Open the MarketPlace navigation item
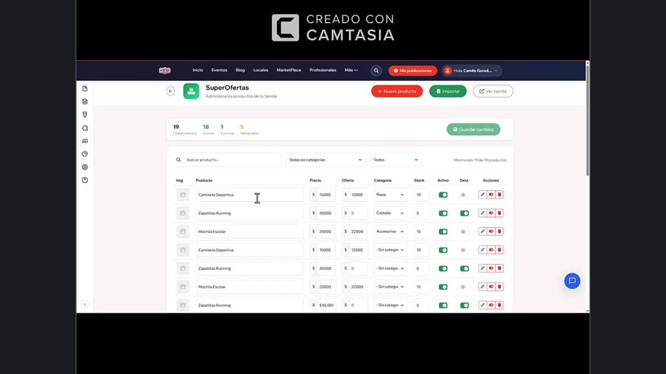Viewport: 666px width, 374px height. 289,70
